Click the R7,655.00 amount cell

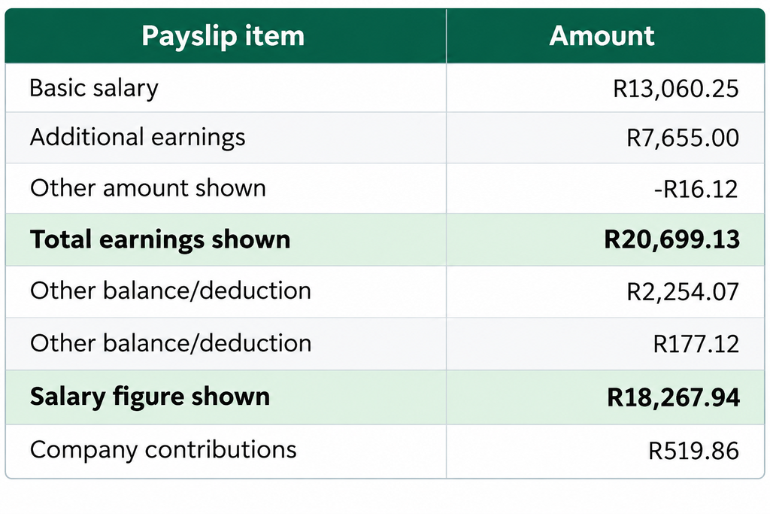coord(683,138)
